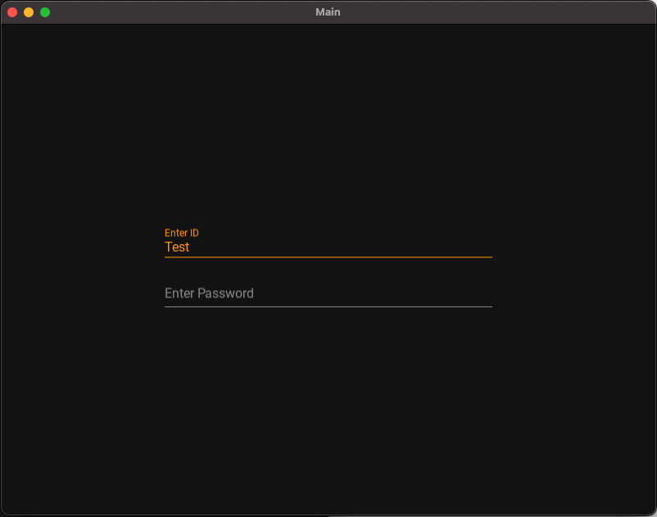Maximize the Main window with green button
Image resolution: width=657 pixels, height=517 pixels.
tap(45, 12)
